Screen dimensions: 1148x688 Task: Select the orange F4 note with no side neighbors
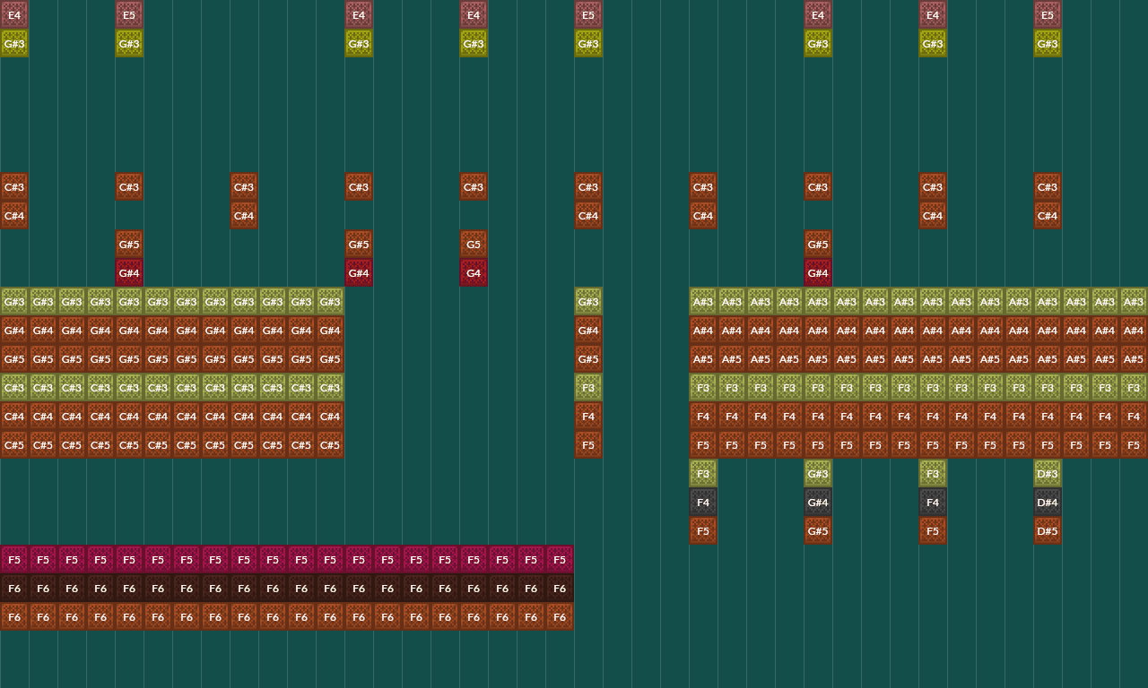(x=588, y=416)
